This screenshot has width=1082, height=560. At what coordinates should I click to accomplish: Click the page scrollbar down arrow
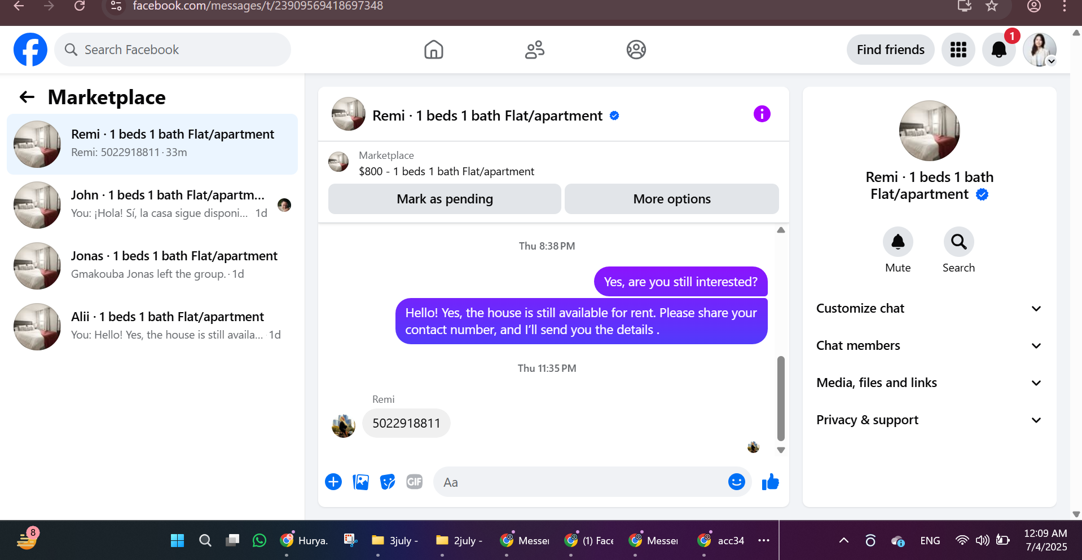point(1076,514)
